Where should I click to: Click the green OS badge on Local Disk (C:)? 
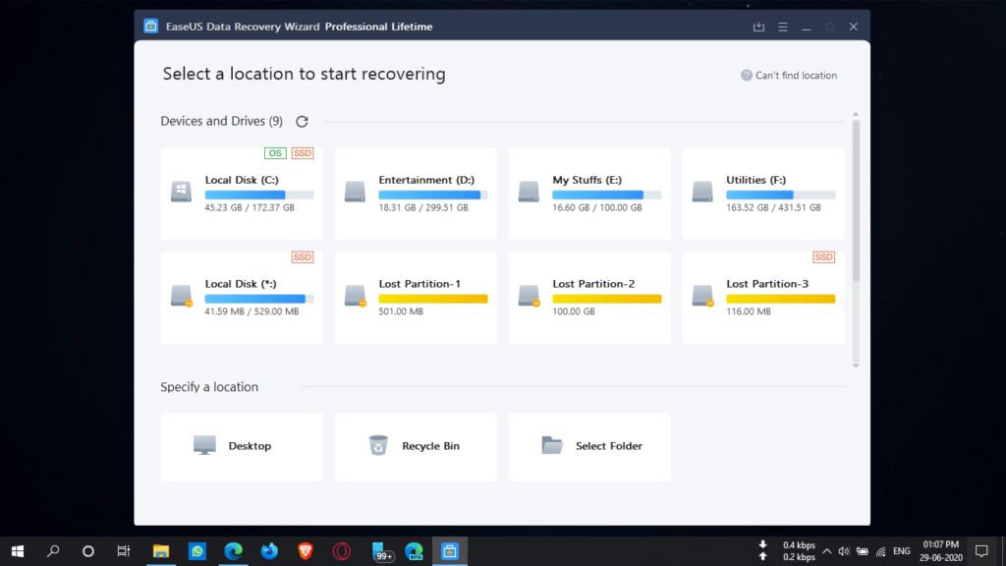coord(275,152)
